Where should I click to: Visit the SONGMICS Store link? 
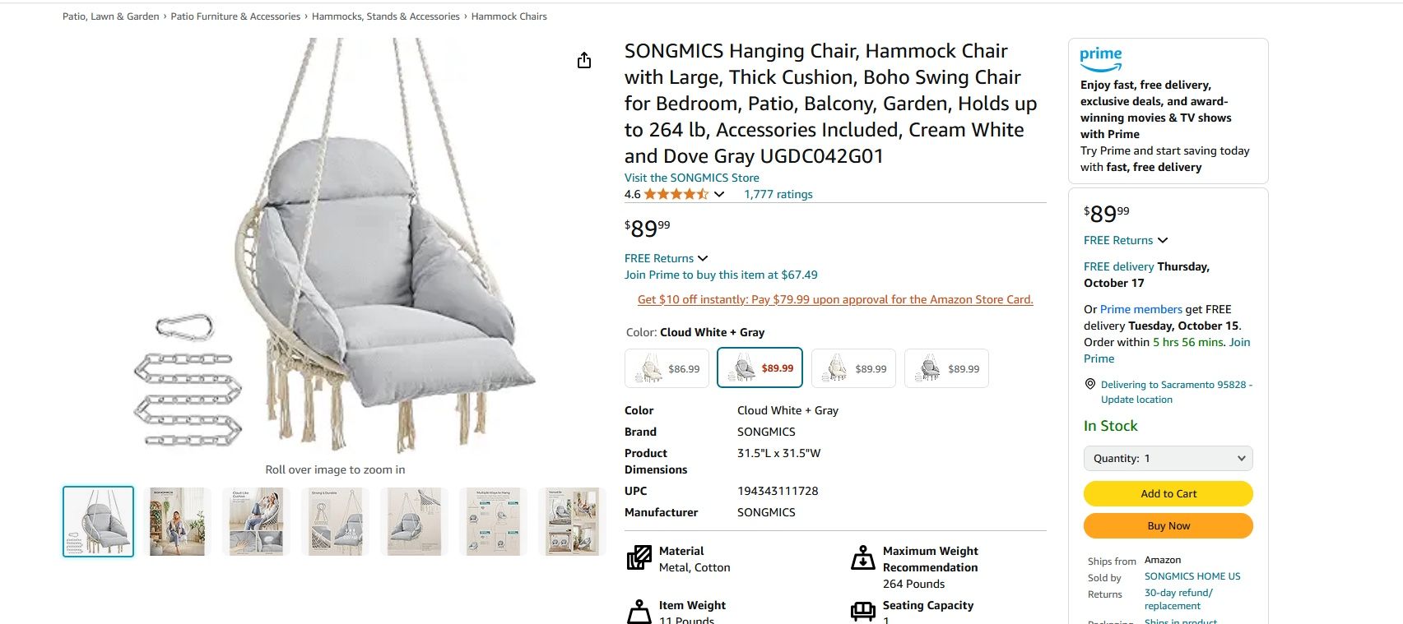pos(691,177)
